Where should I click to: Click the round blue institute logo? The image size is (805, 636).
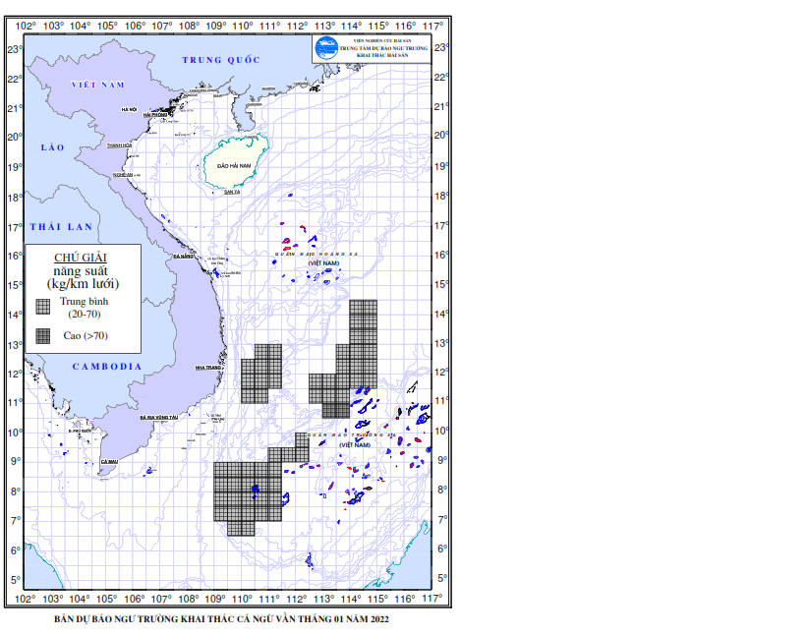[x=326, y=48]
